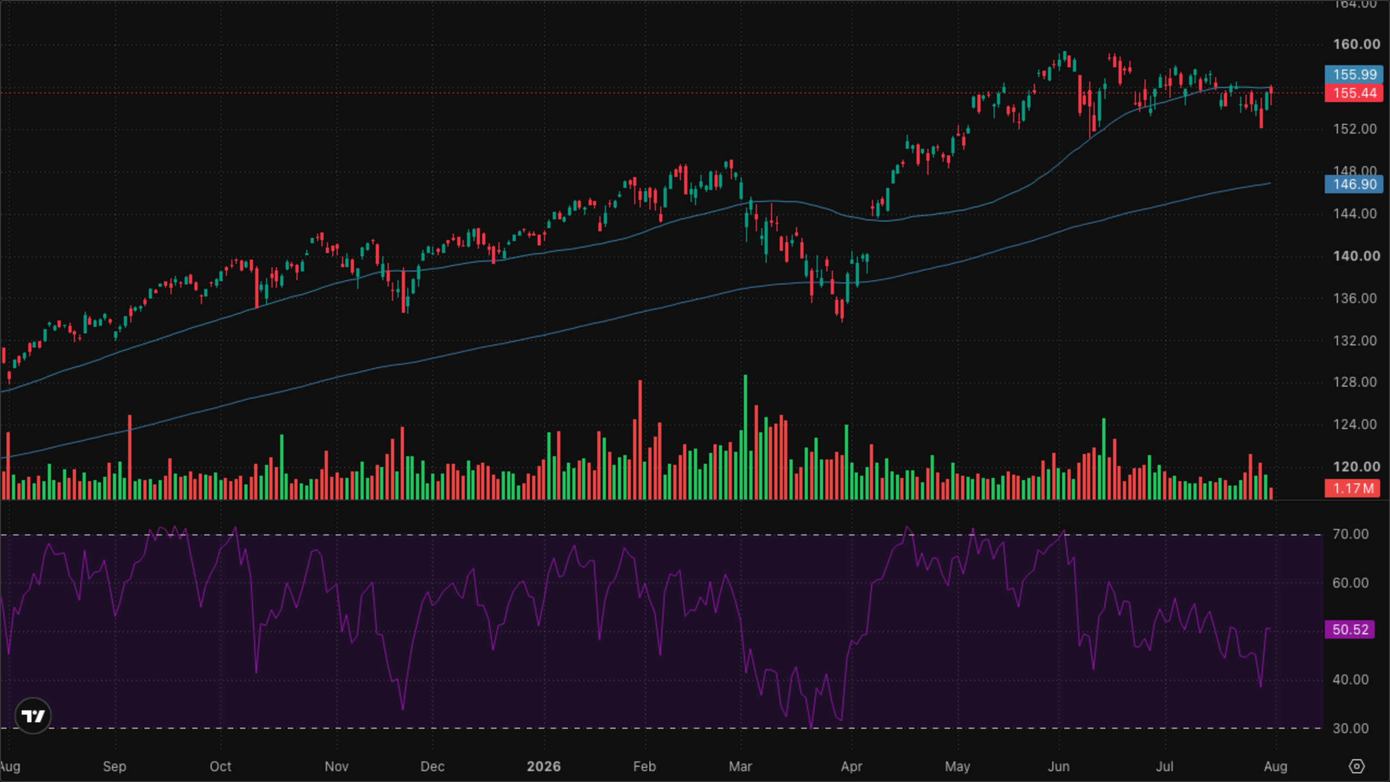Click the 60.00 RSI axis label
The height and width of the screenshot is (782, 1390).
coord(1350,583)
